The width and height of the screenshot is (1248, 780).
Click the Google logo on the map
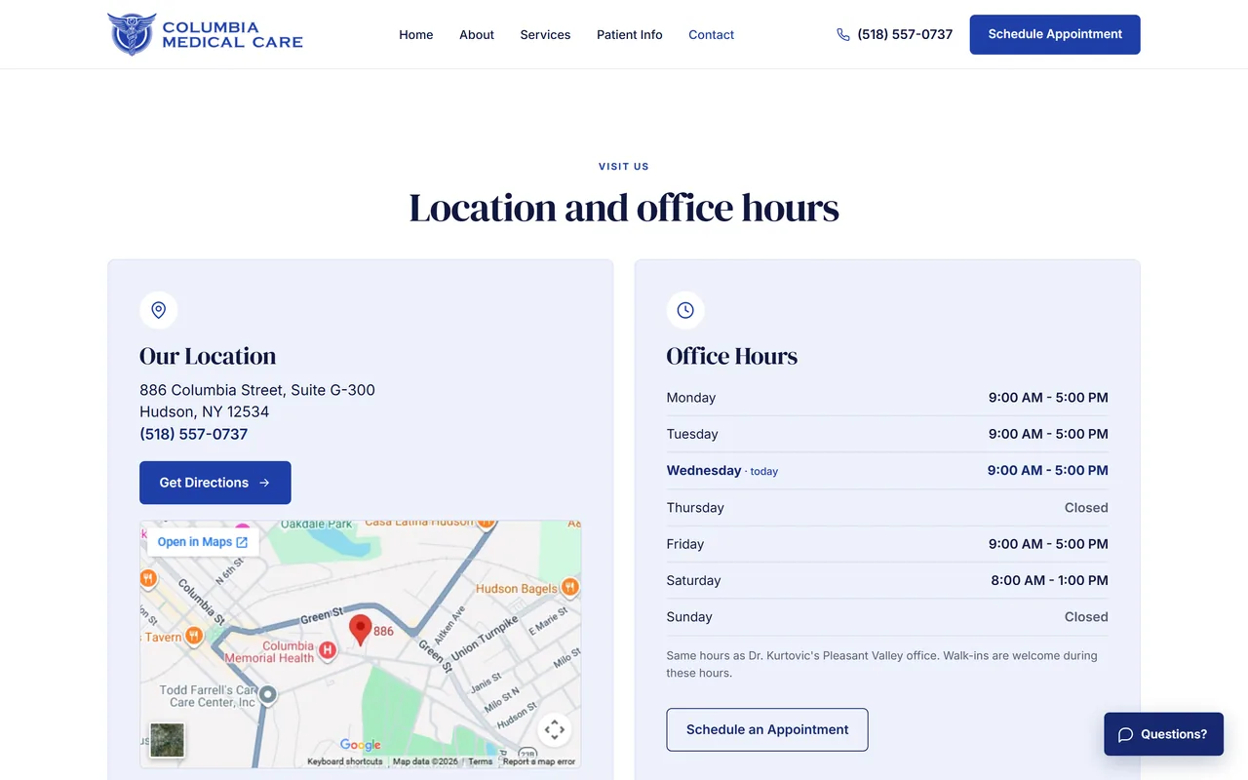pos(361,745)
